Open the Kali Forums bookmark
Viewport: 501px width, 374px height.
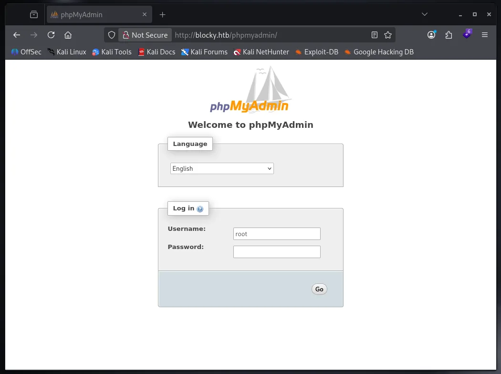[x=204, y=52]
